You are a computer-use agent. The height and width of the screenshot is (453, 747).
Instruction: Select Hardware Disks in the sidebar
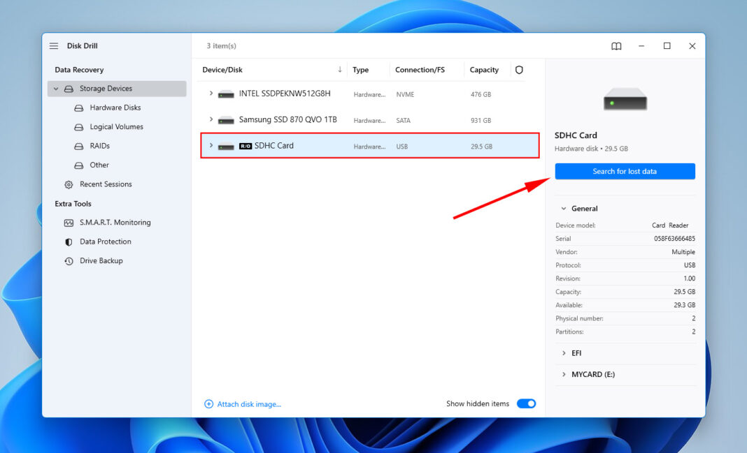point(112,107)
